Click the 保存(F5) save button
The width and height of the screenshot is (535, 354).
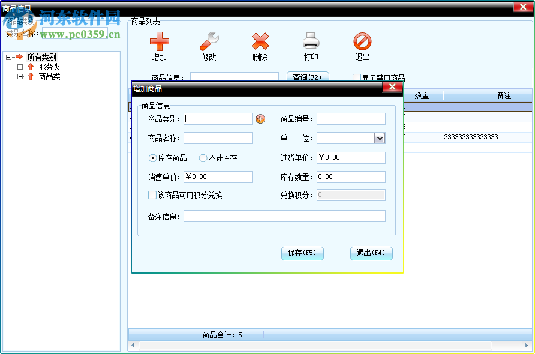click(x=302, y=253)
